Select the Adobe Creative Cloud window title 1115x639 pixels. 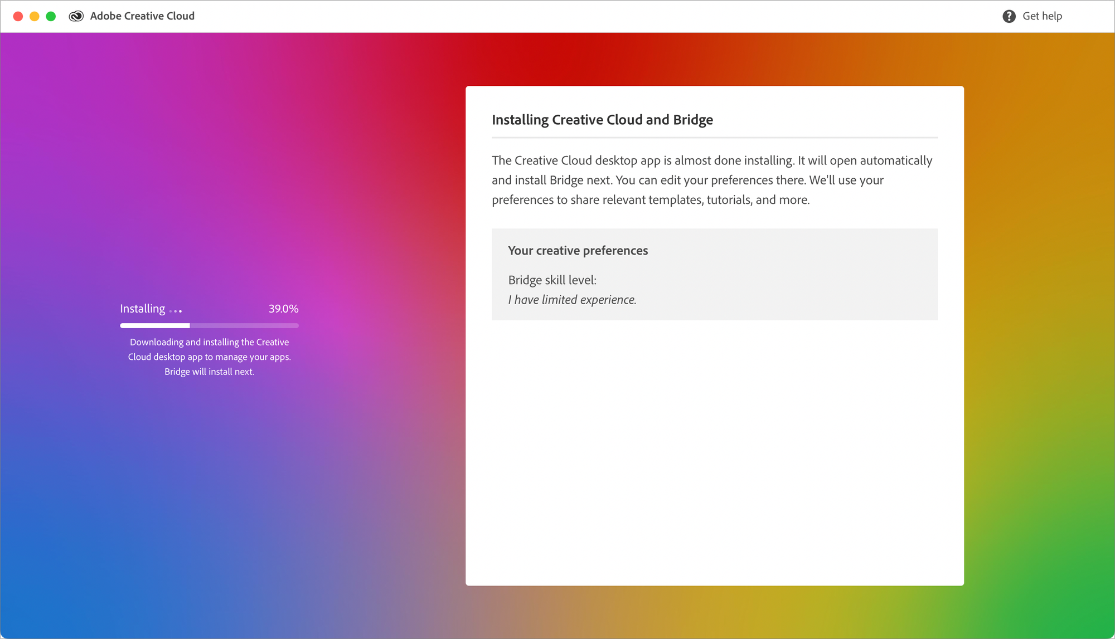pos(142,16)
